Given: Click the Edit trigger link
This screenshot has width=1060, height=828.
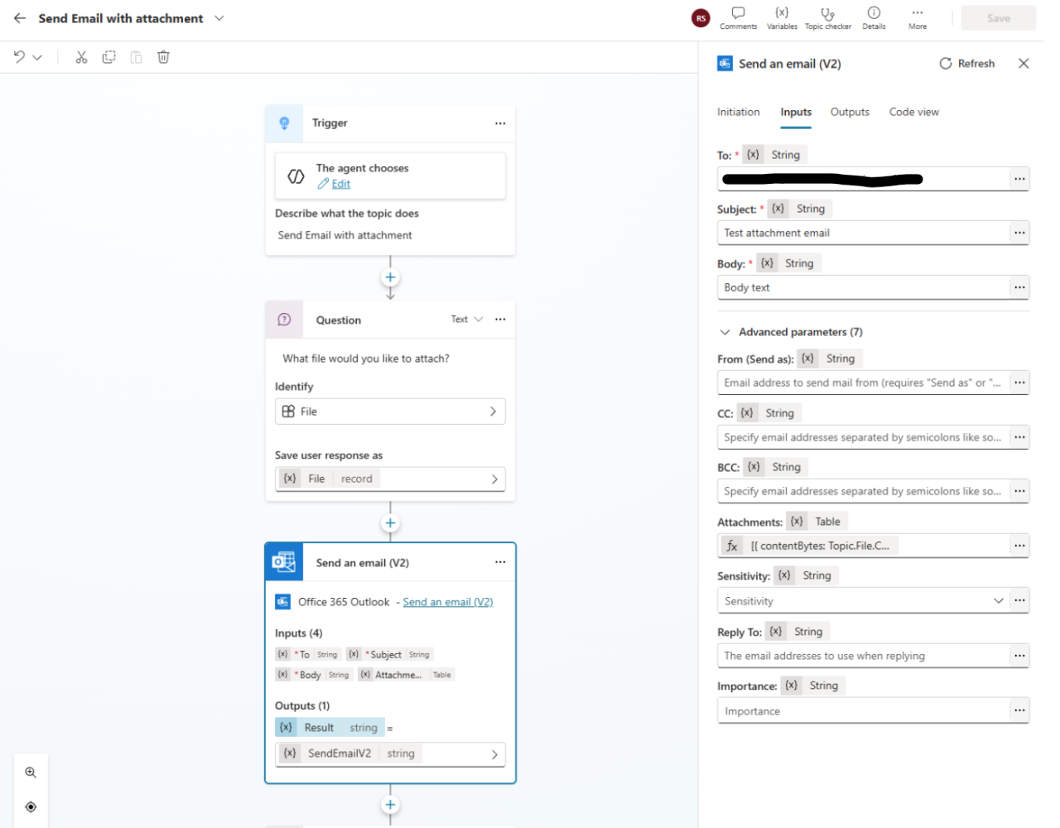Looking at the screenshot, I should point(340,184).
